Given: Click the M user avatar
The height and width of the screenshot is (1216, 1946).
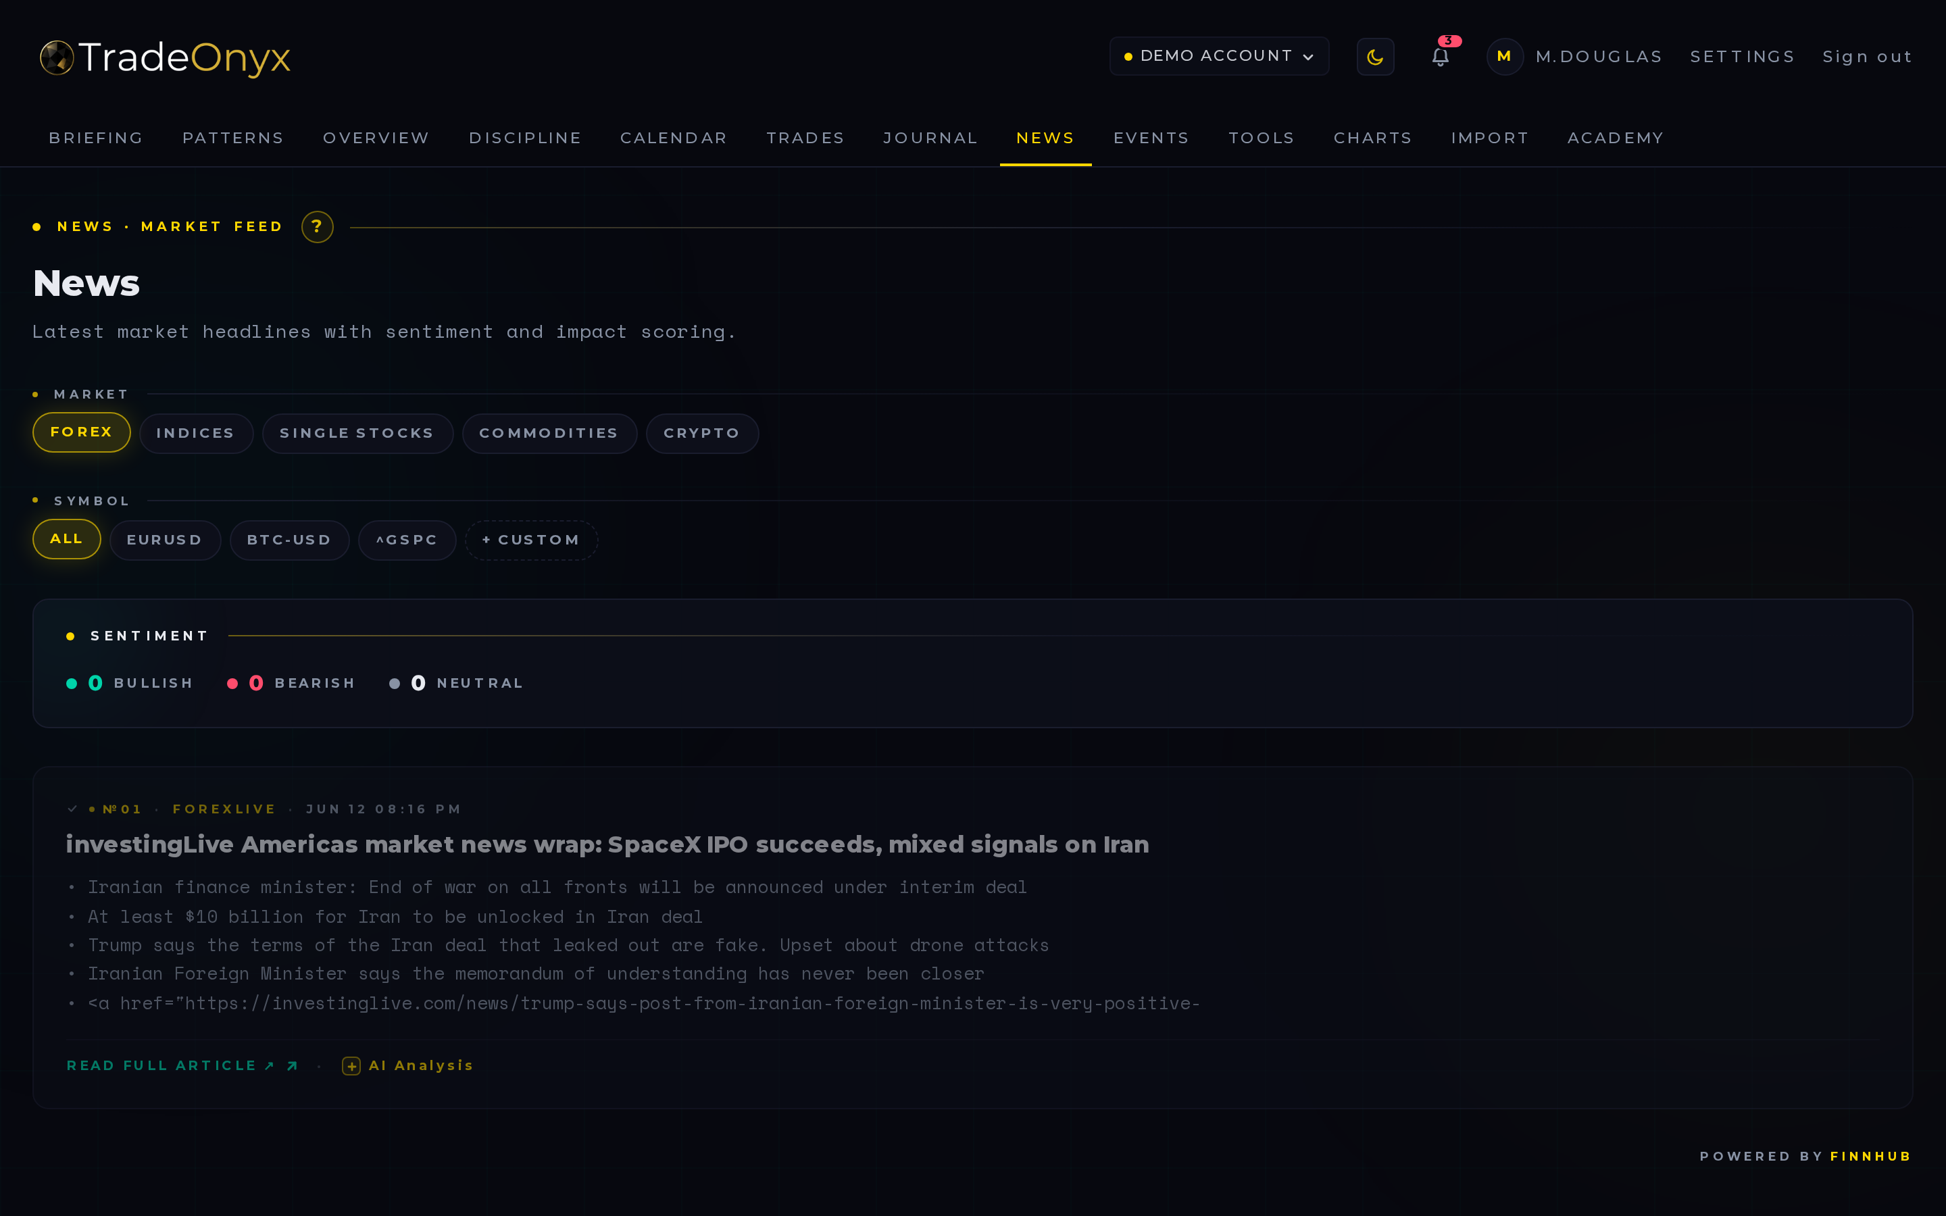Looking at the screenshot, I should click(1505, 56).
